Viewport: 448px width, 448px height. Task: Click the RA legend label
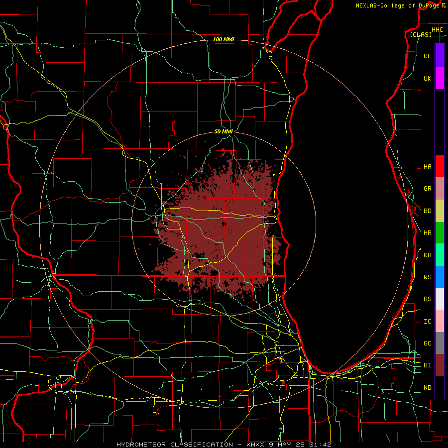427,255
